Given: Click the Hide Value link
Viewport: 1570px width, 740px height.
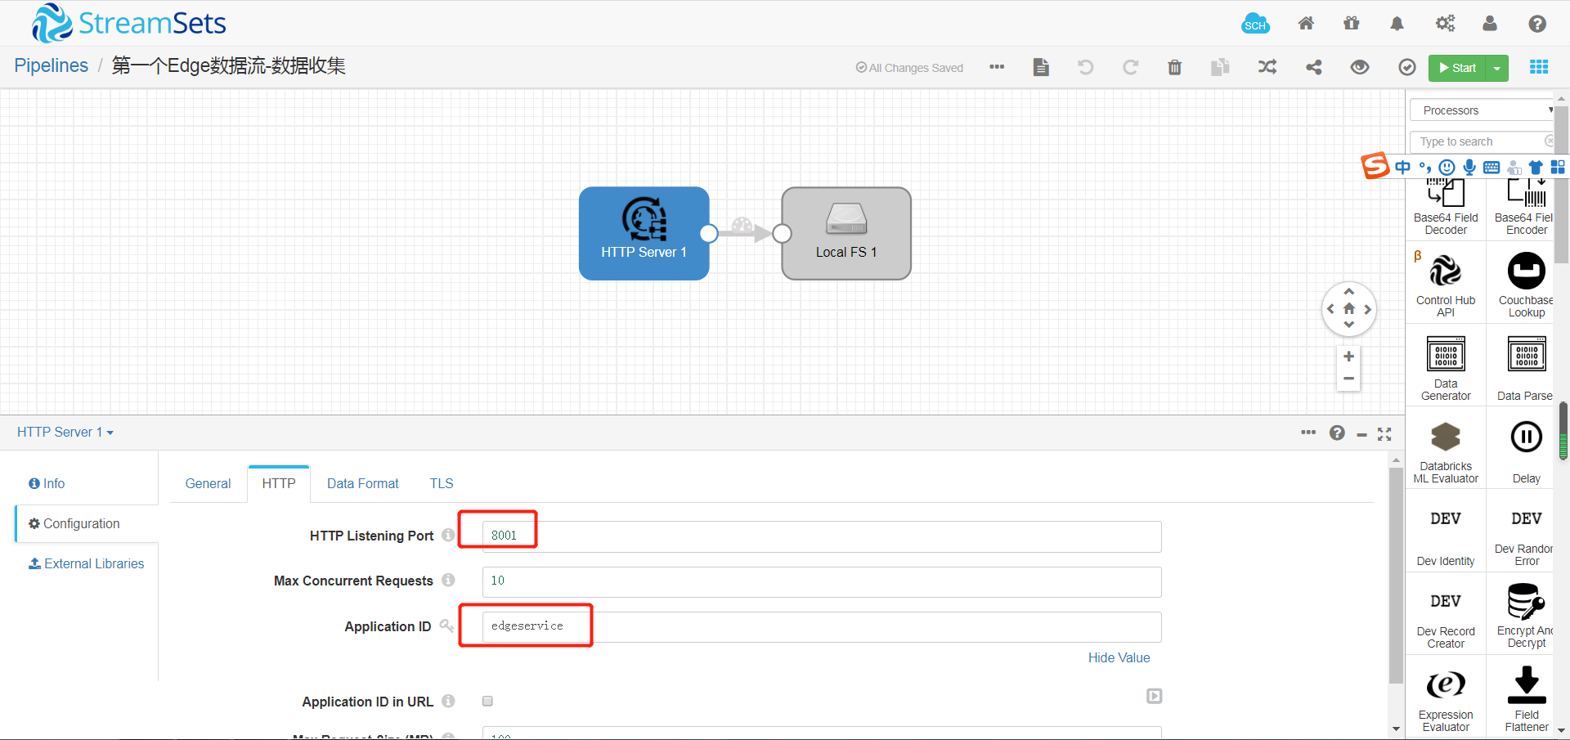Looking at the screenshot, I should [1118, 657].
